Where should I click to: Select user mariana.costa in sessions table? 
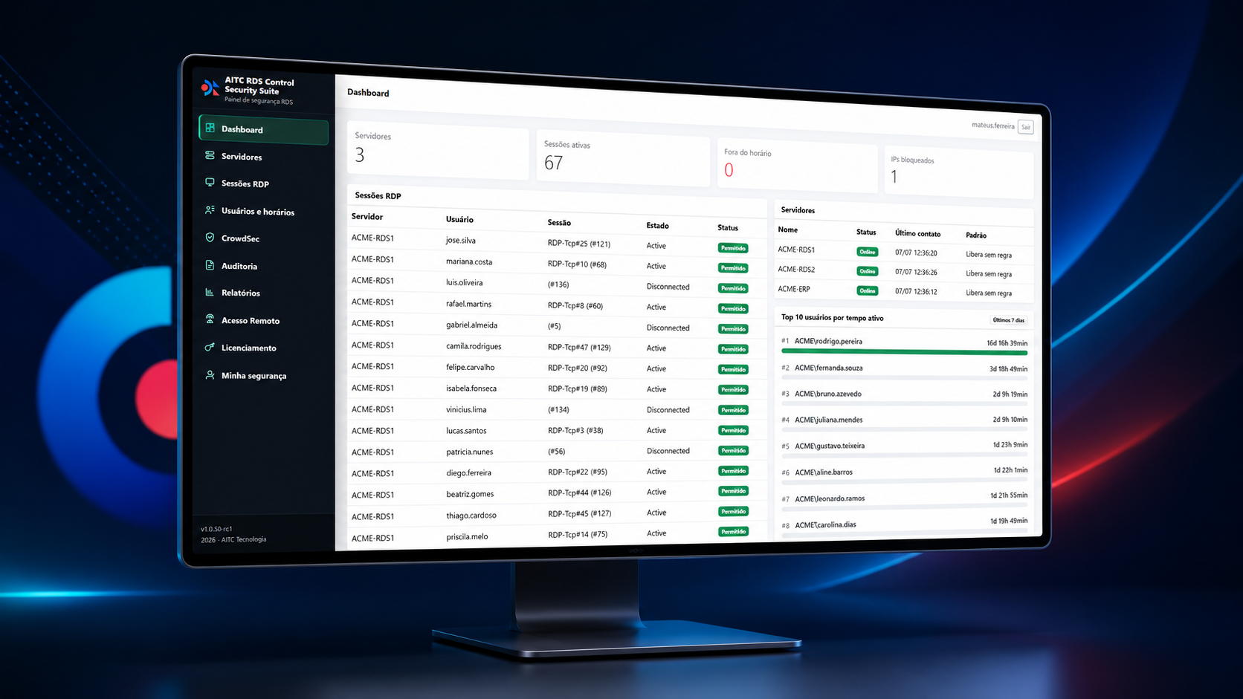pyautogui.click(x=469, y=261)
